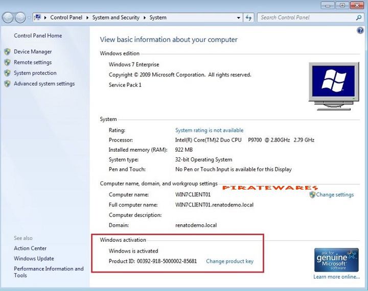
Task: Click the Change settings shield icon
Action: (x=312, y=195)
